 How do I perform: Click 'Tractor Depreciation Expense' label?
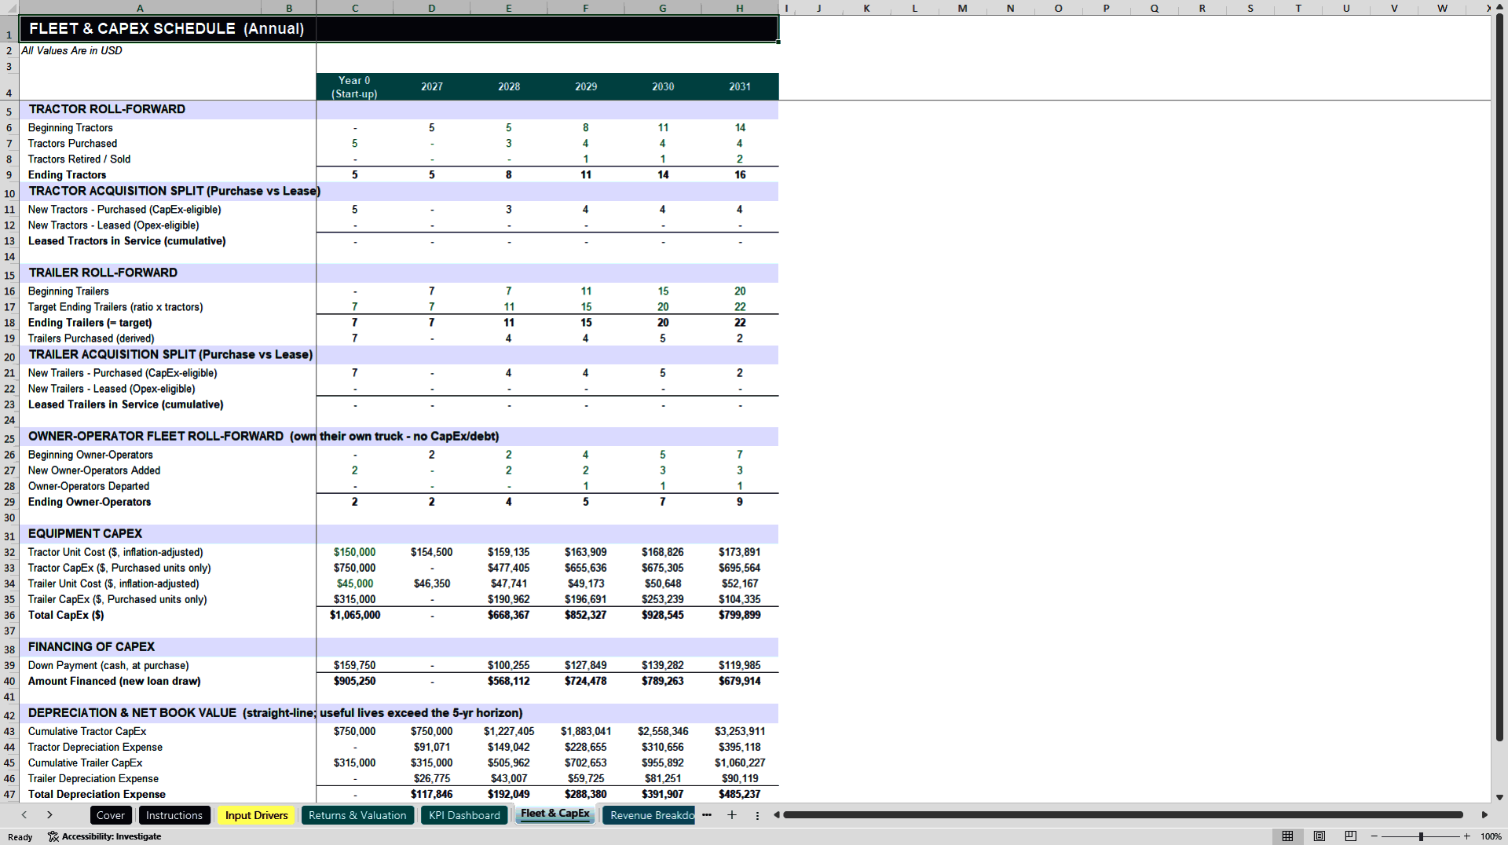click(95, 747)
